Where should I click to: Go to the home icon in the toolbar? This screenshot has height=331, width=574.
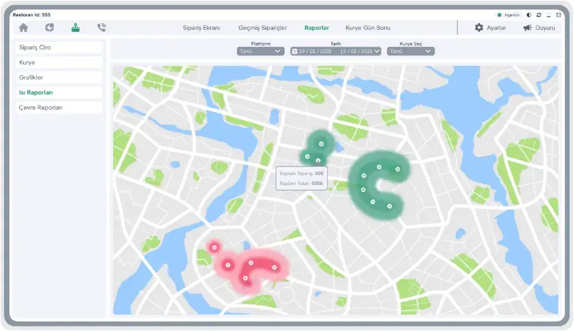(23, 27)
